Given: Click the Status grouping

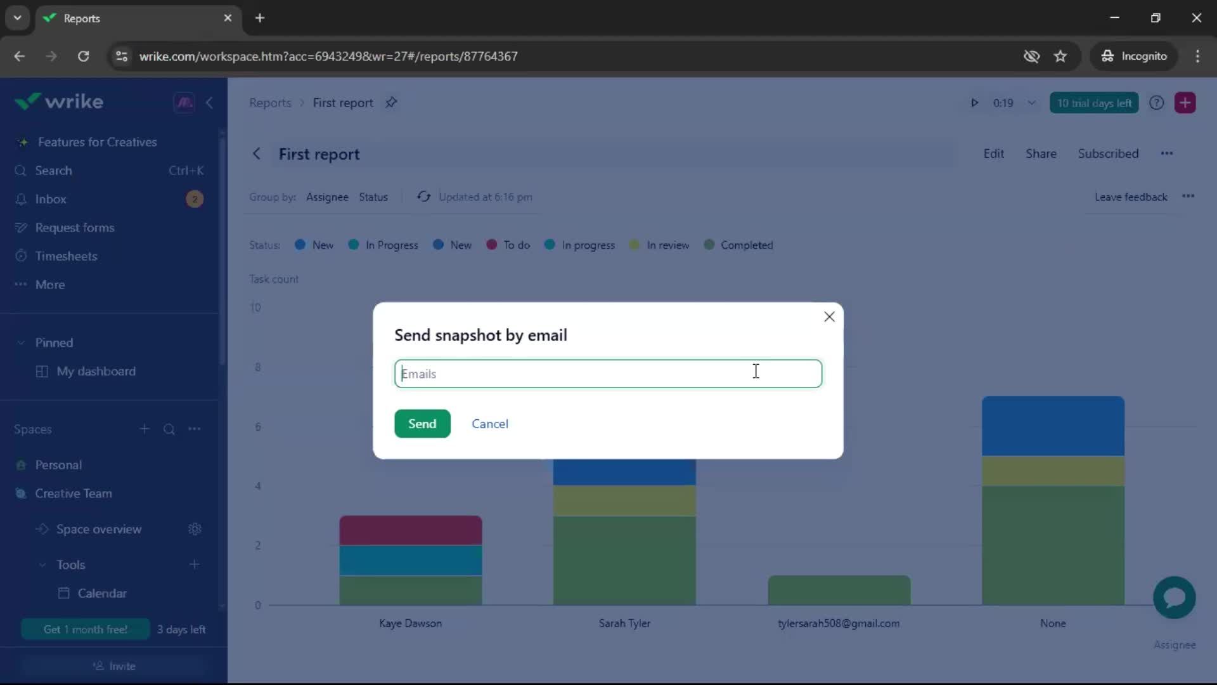Looking at the screenshot, I should (373, 197).
